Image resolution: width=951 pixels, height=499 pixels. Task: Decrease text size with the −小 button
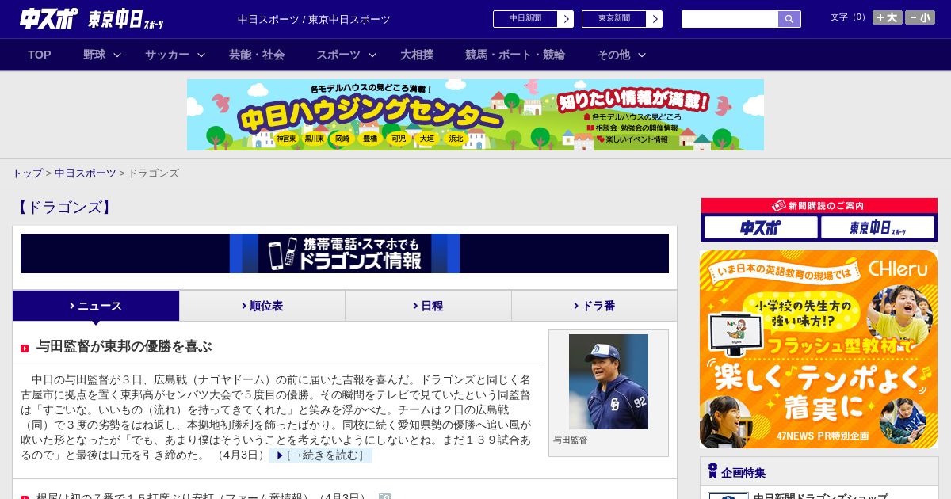tap(920, 17)
